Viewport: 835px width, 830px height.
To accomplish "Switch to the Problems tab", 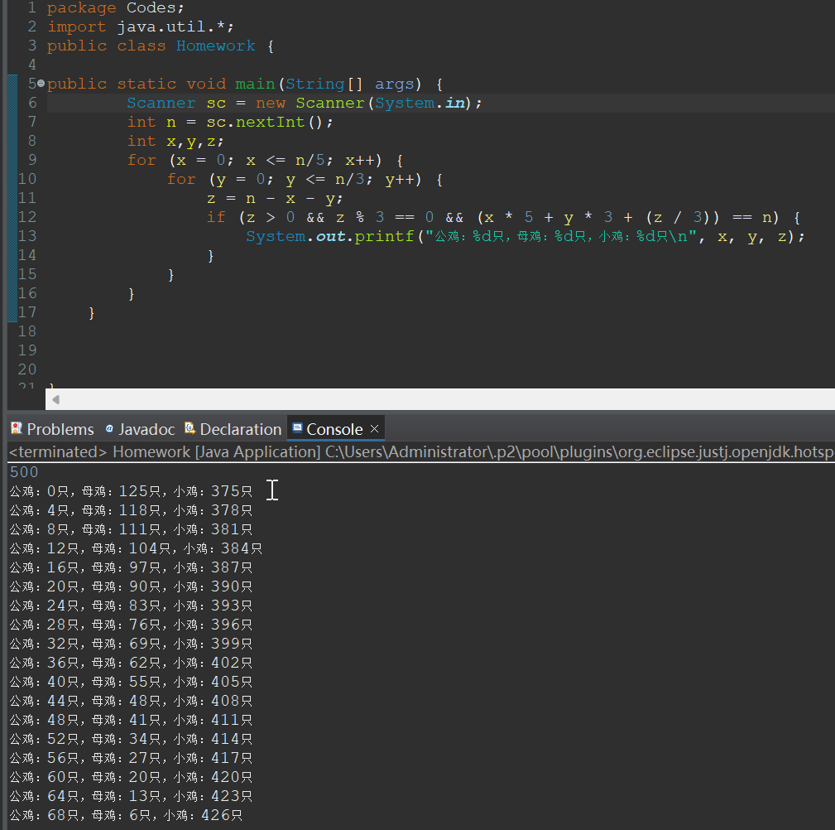I will pyautogui.click(x=60, y=429).
